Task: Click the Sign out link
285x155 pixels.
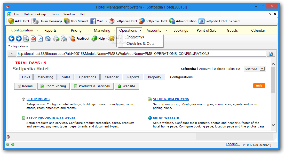Action: [x=234, y=69]
